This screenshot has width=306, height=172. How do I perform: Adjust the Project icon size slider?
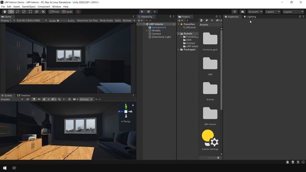point(214,158)
